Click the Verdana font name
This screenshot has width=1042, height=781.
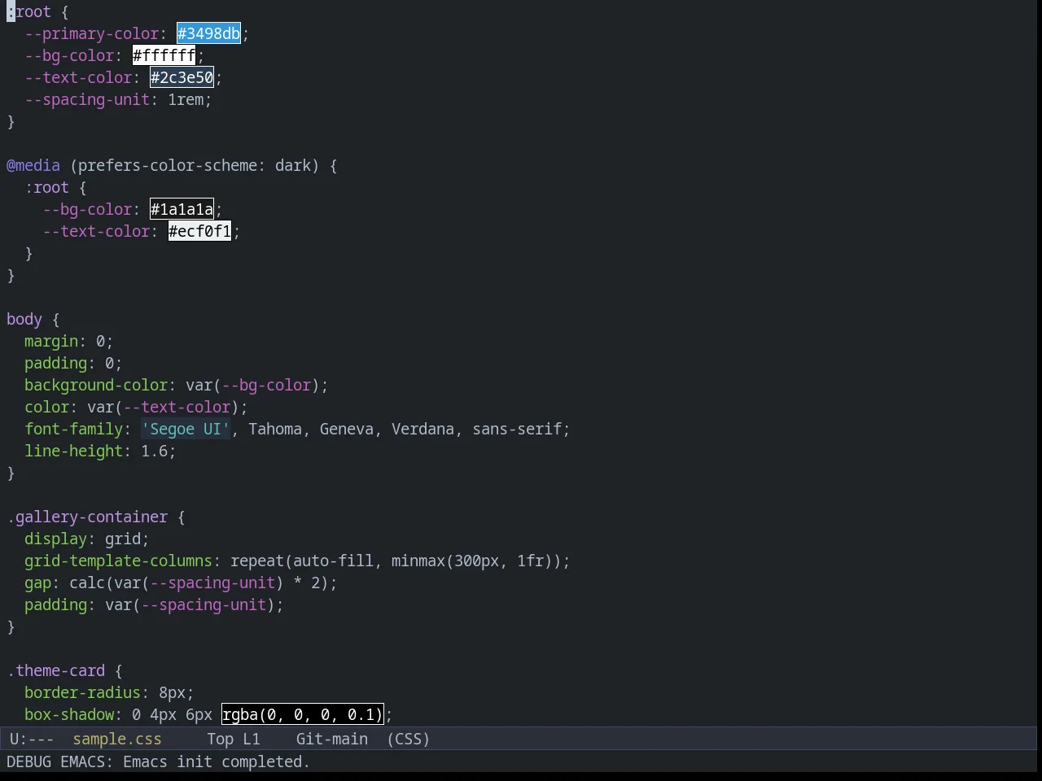point(422,429)
